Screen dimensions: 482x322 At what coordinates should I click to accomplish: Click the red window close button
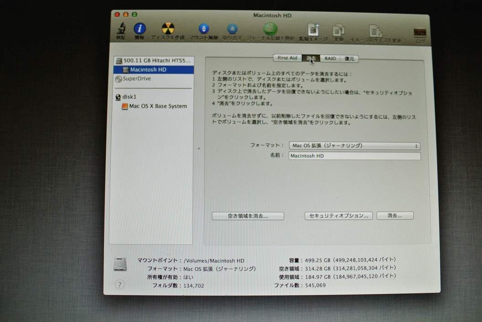tap(117, 14)
